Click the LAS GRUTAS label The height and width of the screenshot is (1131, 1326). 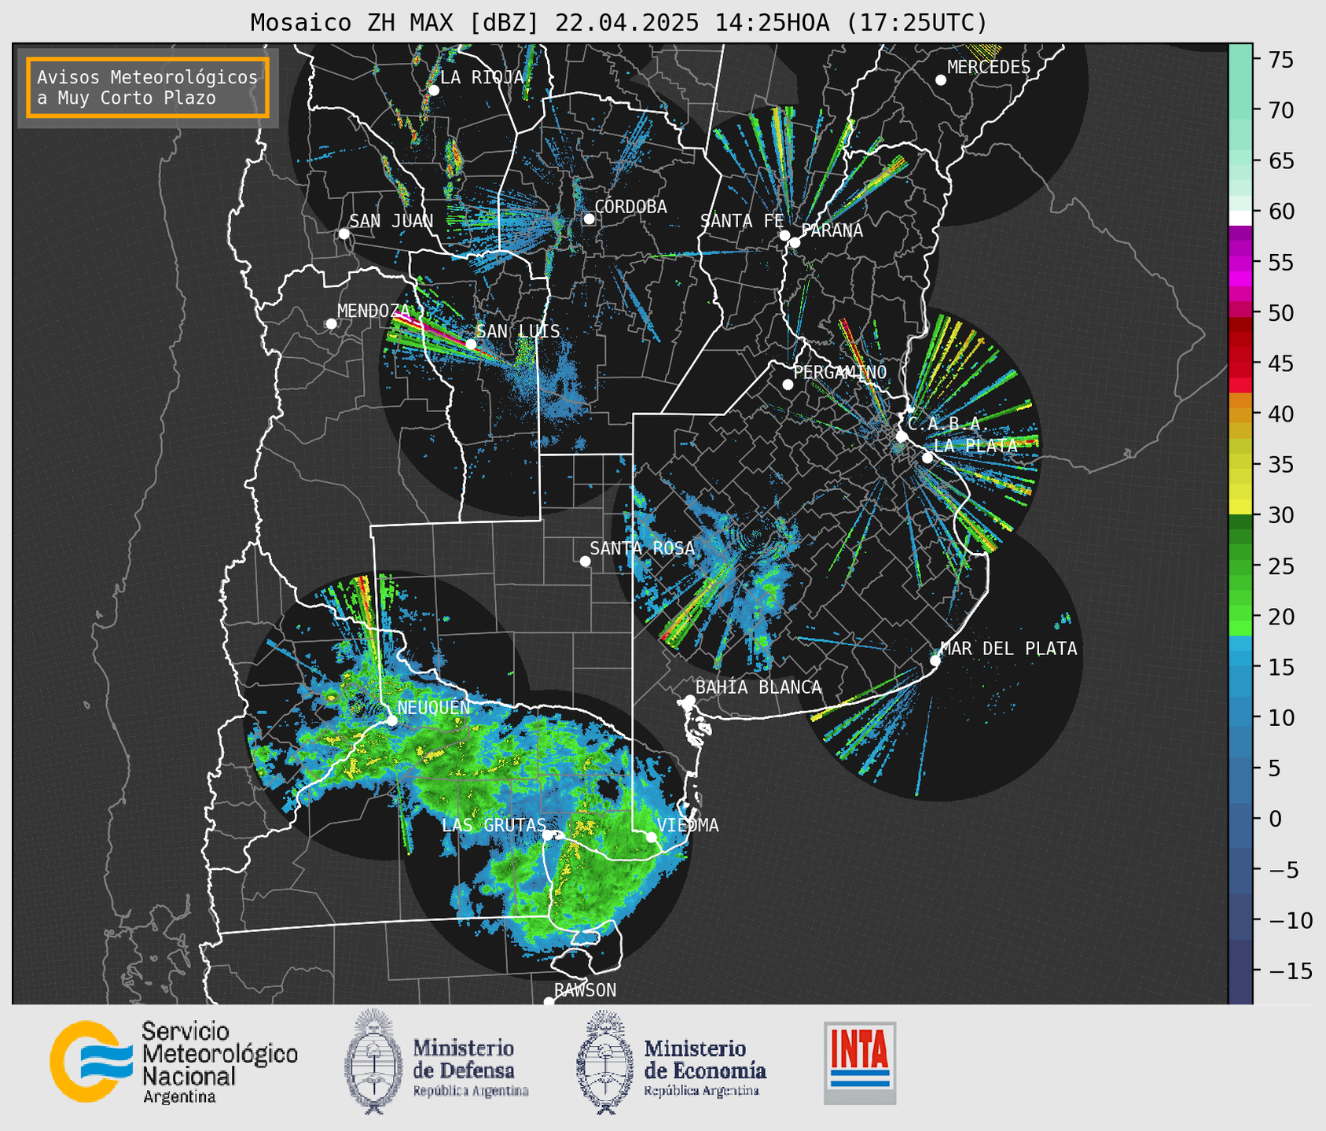coord(494,825)
